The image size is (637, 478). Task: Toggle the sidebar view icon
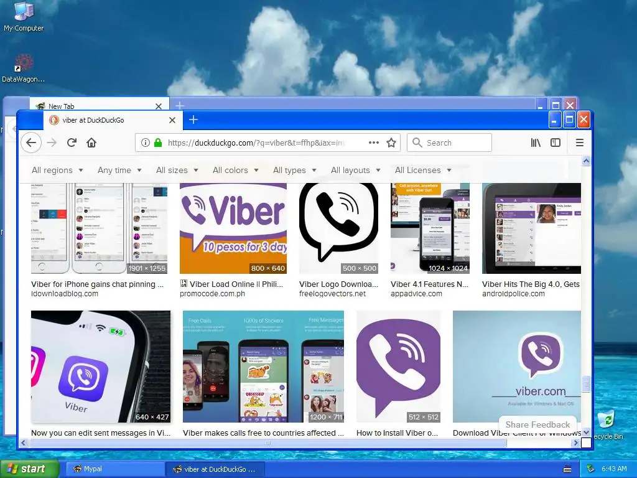(556, 143)
